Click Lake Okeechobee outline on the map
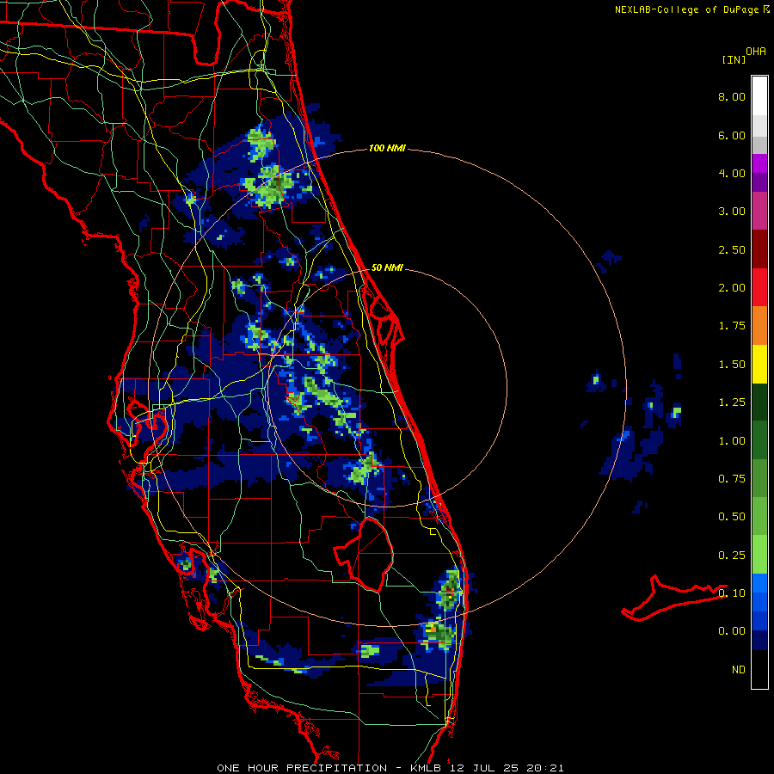This screenshot has width=774, height=774. pos(364,553)
